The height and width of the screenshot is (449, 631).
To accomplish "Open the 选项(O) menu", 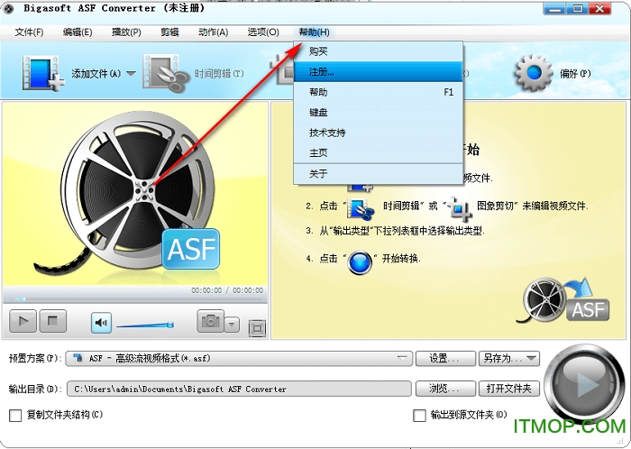I will click(x=263, y=32).
